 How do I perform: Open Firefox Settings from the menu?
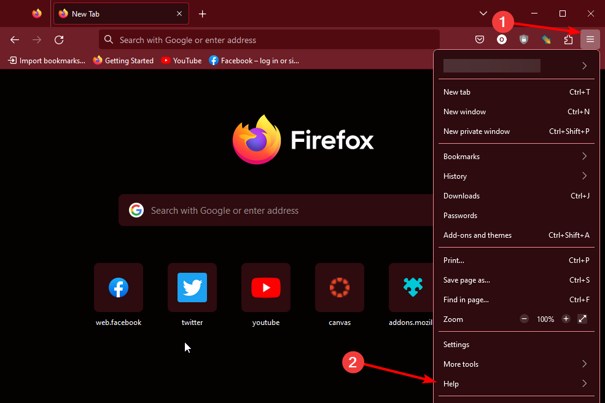click(x=456, y=344)
